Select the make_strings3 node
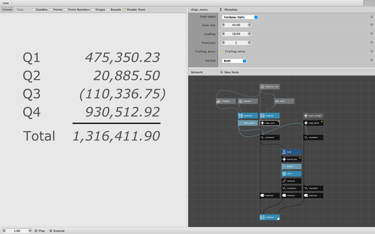The width and height of the screenshot is (375, 234). tap(313, 116)
